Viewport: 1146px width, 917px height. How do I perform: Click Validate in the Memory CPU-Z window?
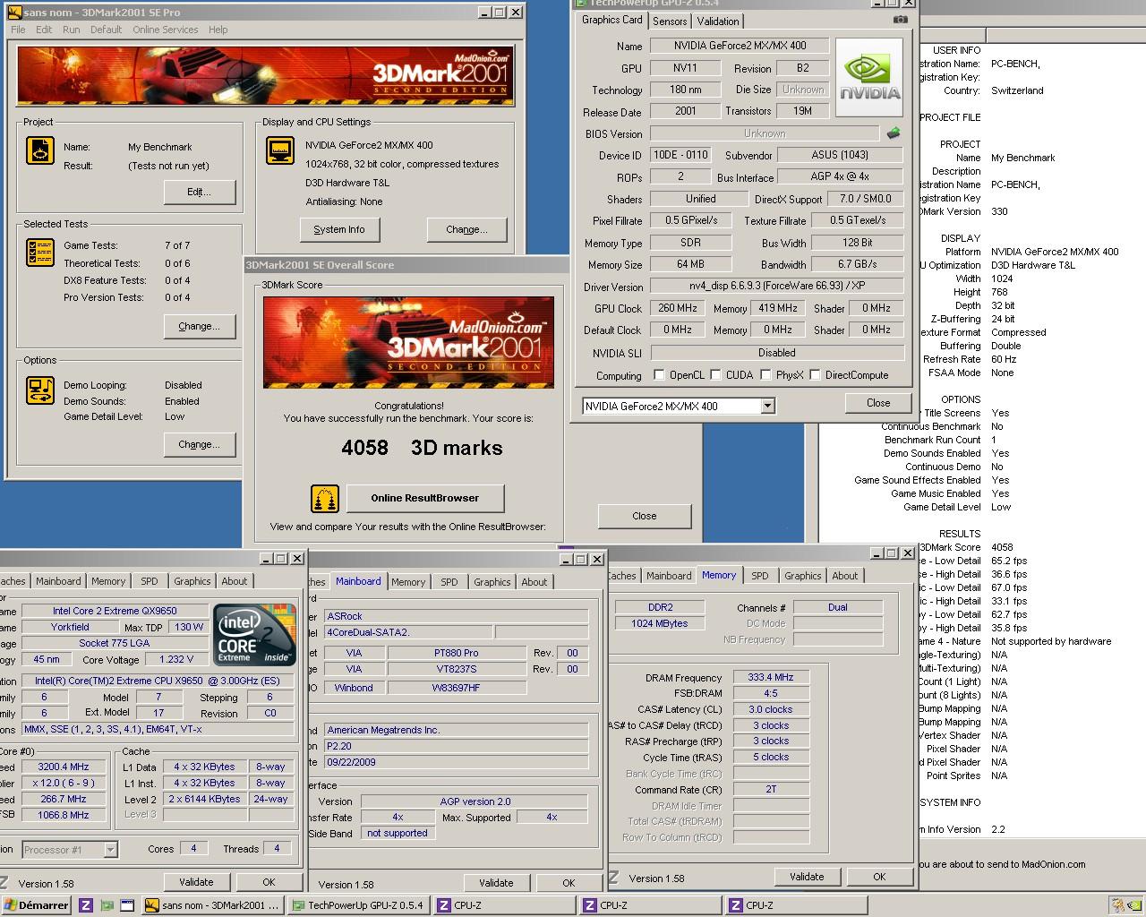[807, 877]
